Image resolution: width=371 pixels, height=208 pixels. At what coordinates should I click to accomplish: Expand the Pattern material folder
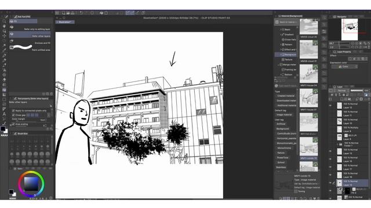[x=281, y=44]
